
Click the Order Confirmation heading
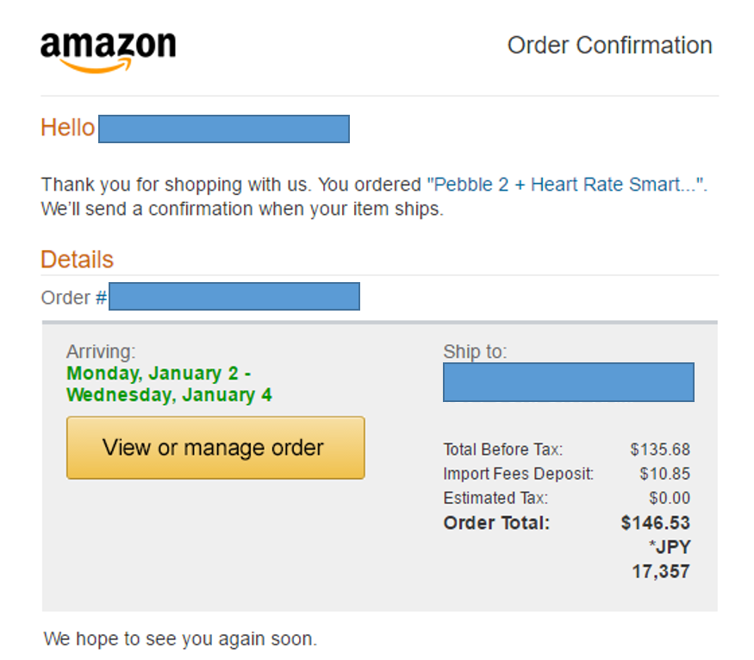(610, 45)
